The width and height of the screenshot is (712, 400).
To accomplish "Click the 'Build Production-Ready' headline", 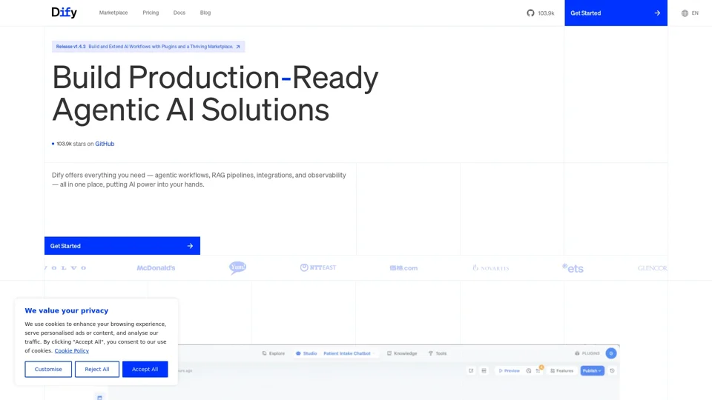I will (215, 78).
